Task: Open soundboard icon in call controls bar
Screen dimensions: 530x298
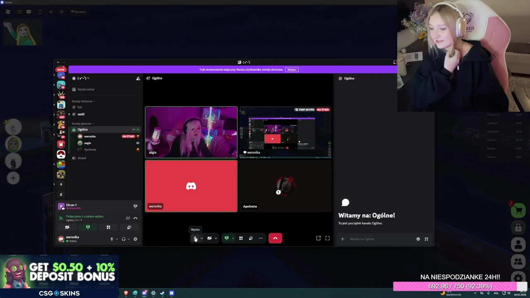Action: click(x=251, y=238)
